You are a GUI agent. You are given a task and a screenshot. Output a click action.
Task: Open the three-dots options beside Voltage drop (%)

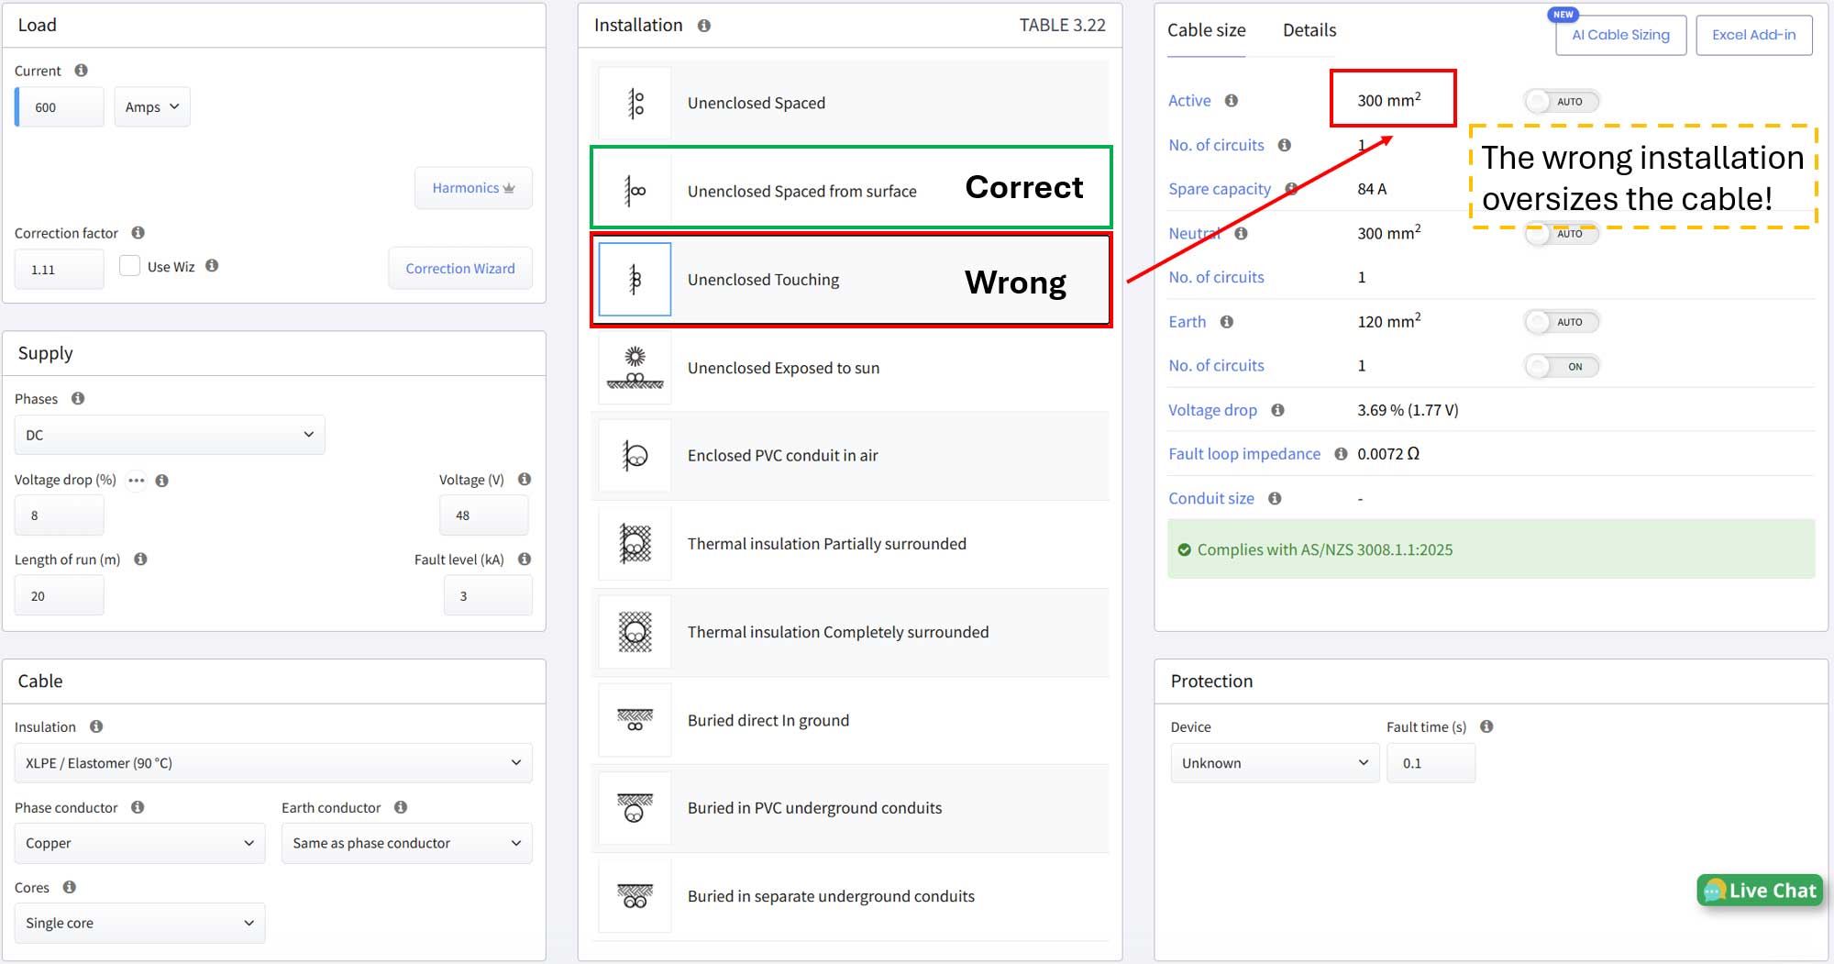(x=136, y=480)
